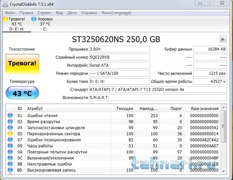Viewport: 233px width, 180px height.
Task: Select the Время раскрутки attribute text
Action: point(44,122)
